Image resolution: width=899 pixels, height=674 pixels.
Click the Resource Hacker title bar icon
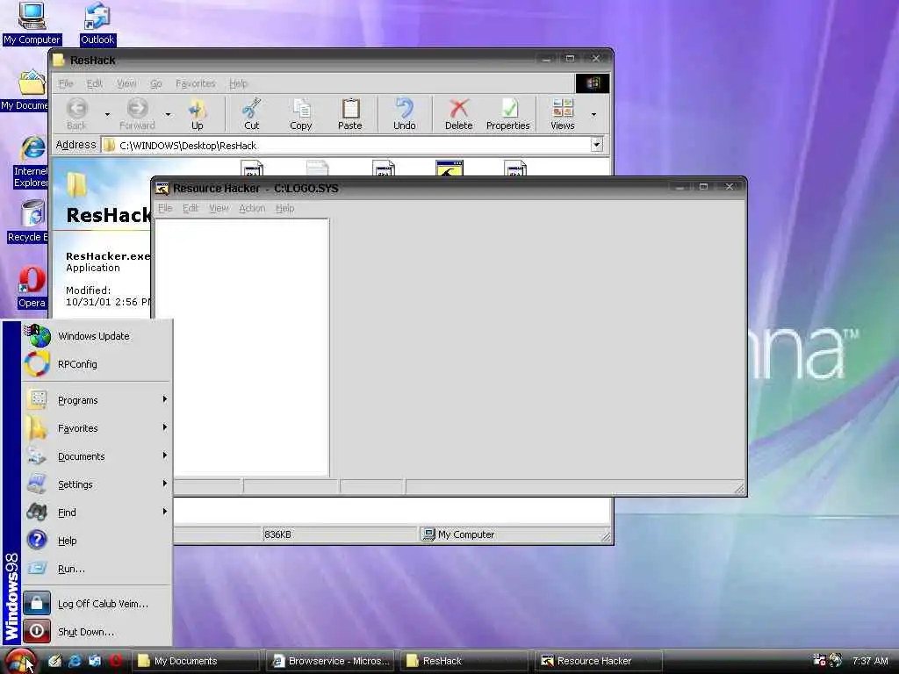pos(162,188)
